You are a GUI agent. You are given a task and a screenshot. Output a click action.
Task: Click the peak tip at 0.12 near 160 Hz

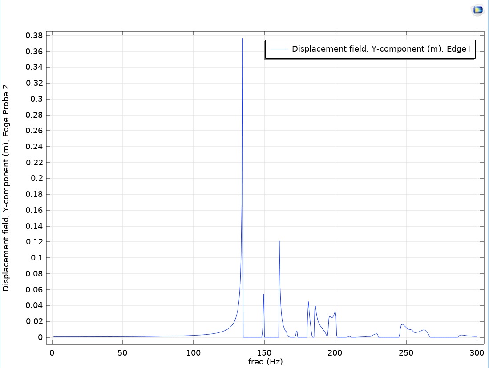(279, 241)
